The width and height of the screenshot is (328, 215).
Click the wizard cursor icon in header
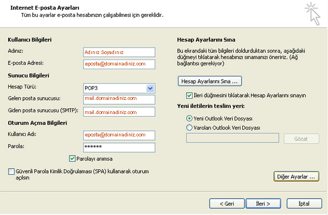tap(313, 14)
